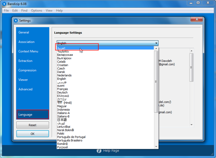Choose Indonesia from language list
This screenshot has height=158, width=216.
coord(105,110)
